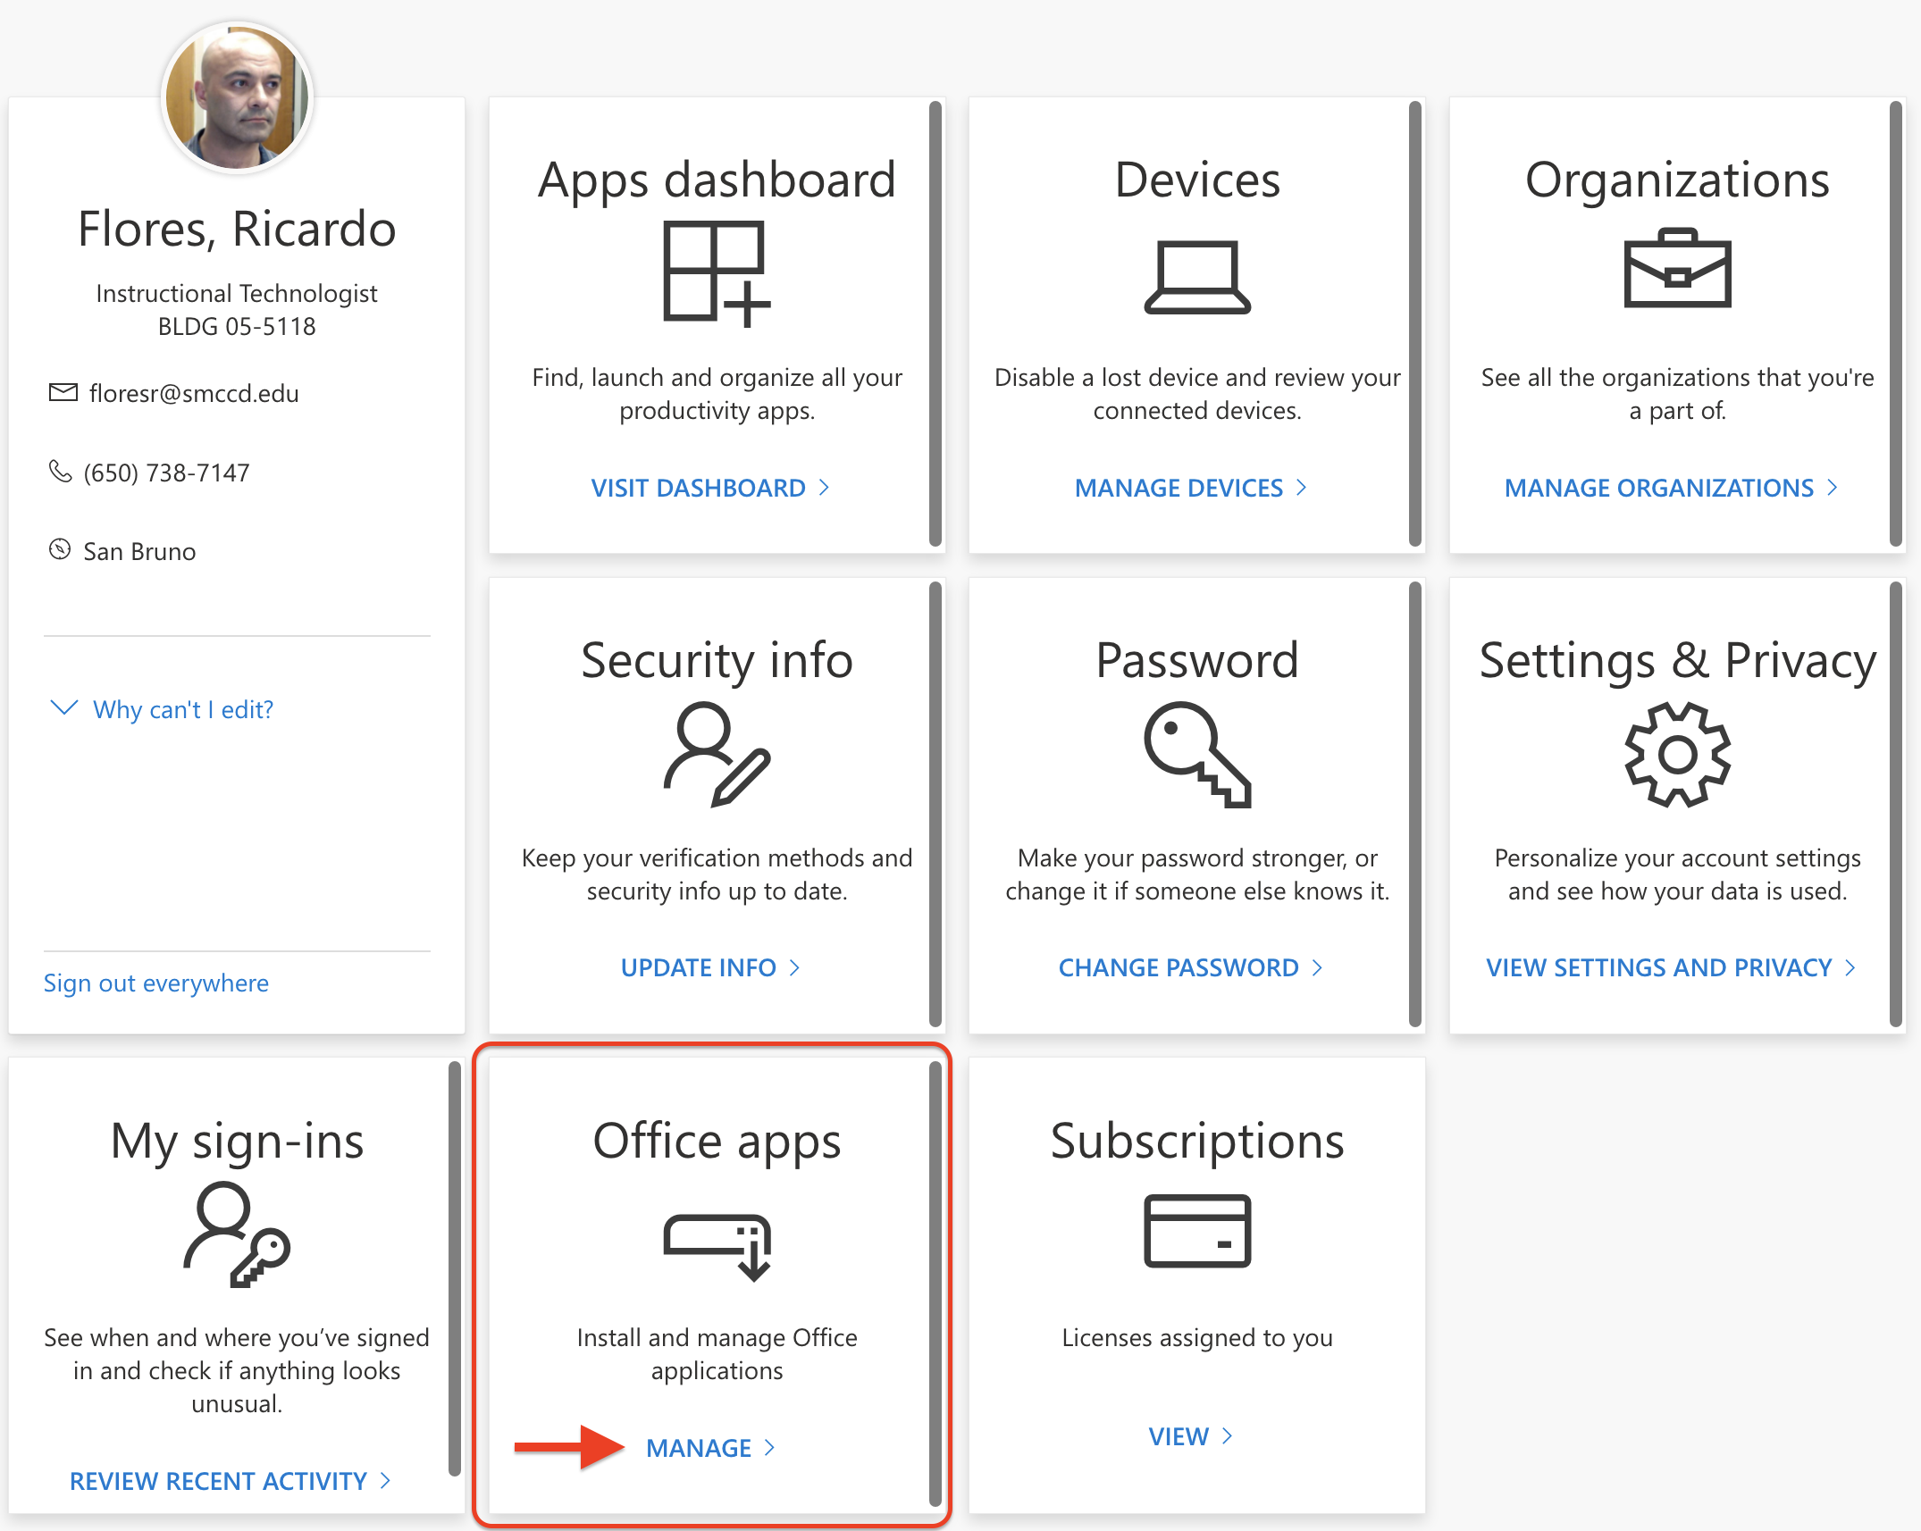
Task: Click Update Info under Security info
Action: point(709,967)
